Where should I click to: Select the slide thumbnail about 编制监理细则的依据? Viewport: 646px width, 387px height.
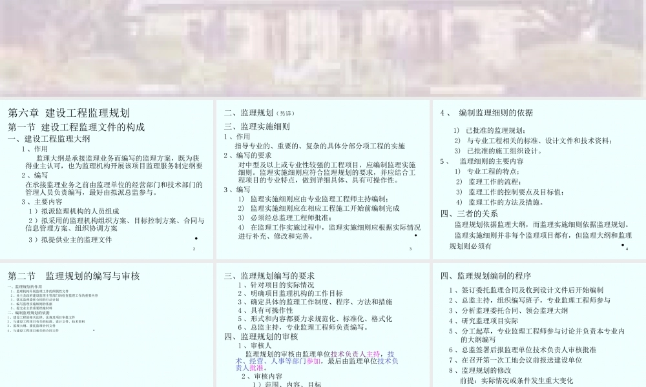coord(539,179)
